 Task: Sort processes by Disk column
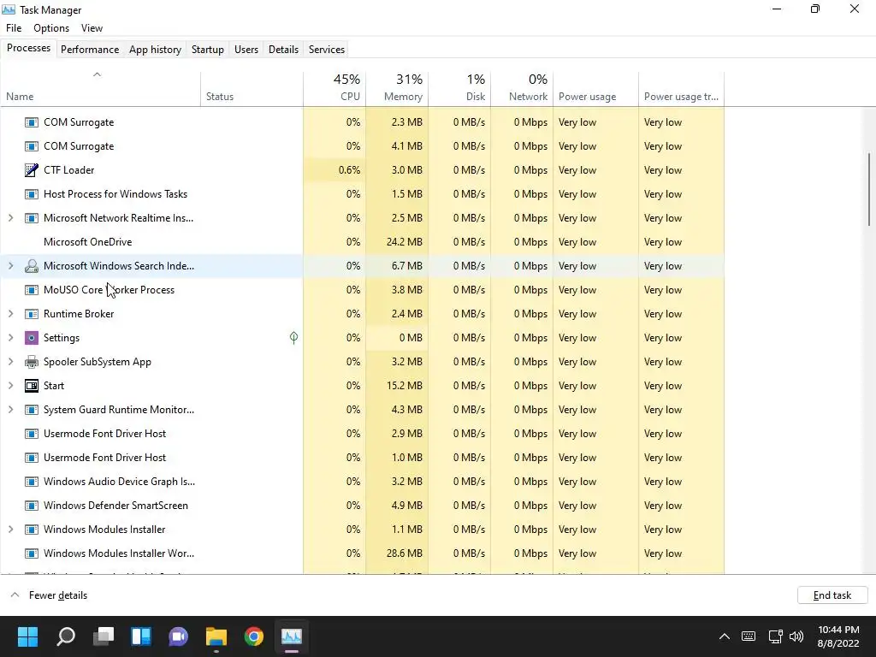pos(459,88)
